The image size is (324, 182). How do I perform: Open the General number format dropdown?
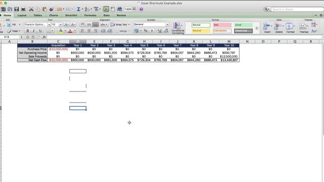[x=168, y=24]
